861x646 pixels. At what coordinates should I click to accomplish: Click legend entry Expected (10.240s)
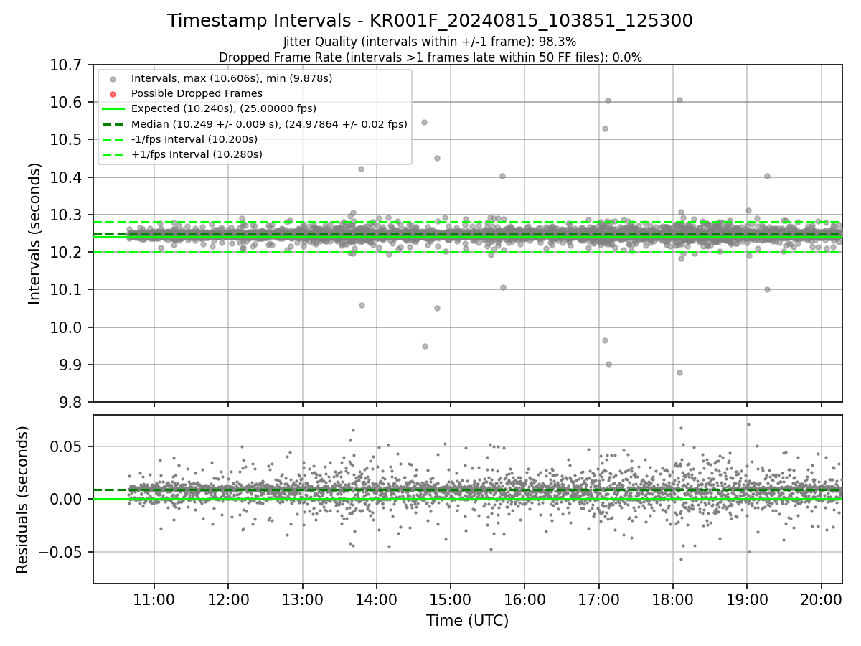[224, 108]
